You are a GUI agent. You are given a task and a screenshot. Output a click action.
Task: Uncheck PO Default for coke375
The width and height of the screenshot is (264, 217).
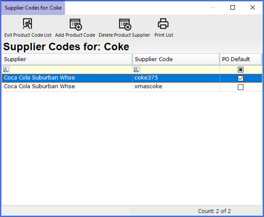pyautogui.click(x=240, y=78)
